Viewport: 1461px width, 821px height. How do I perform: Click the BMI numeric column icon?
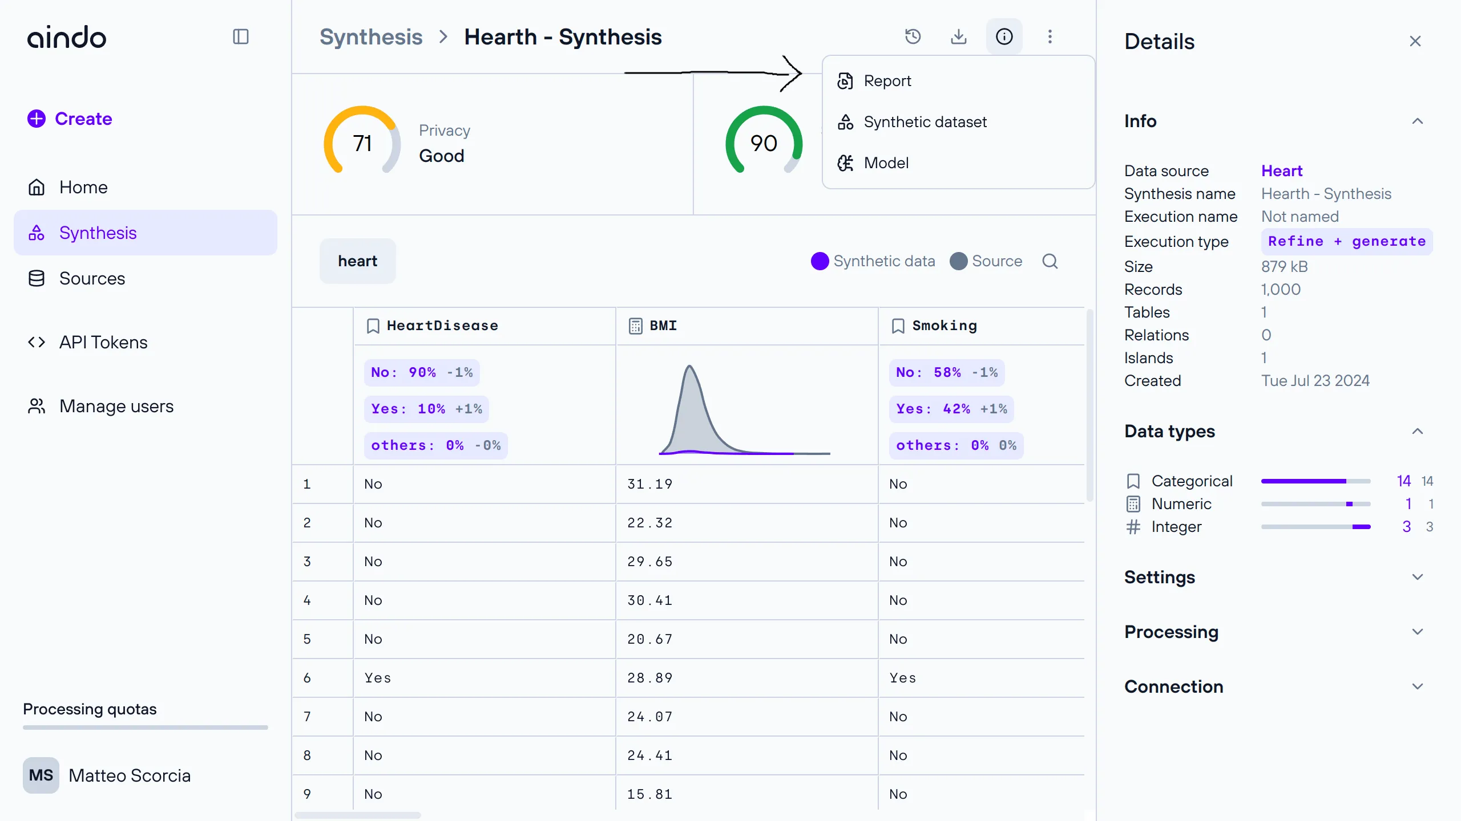point(635,326)
